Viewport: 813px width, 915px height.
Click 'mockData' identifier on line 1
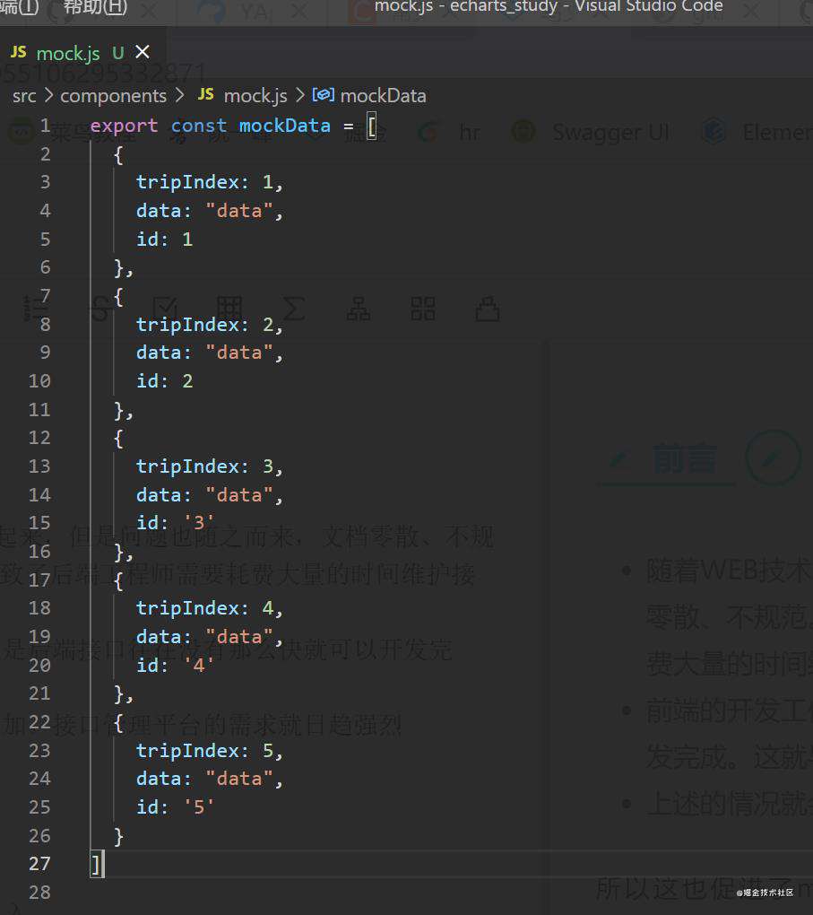coord(285,126)
